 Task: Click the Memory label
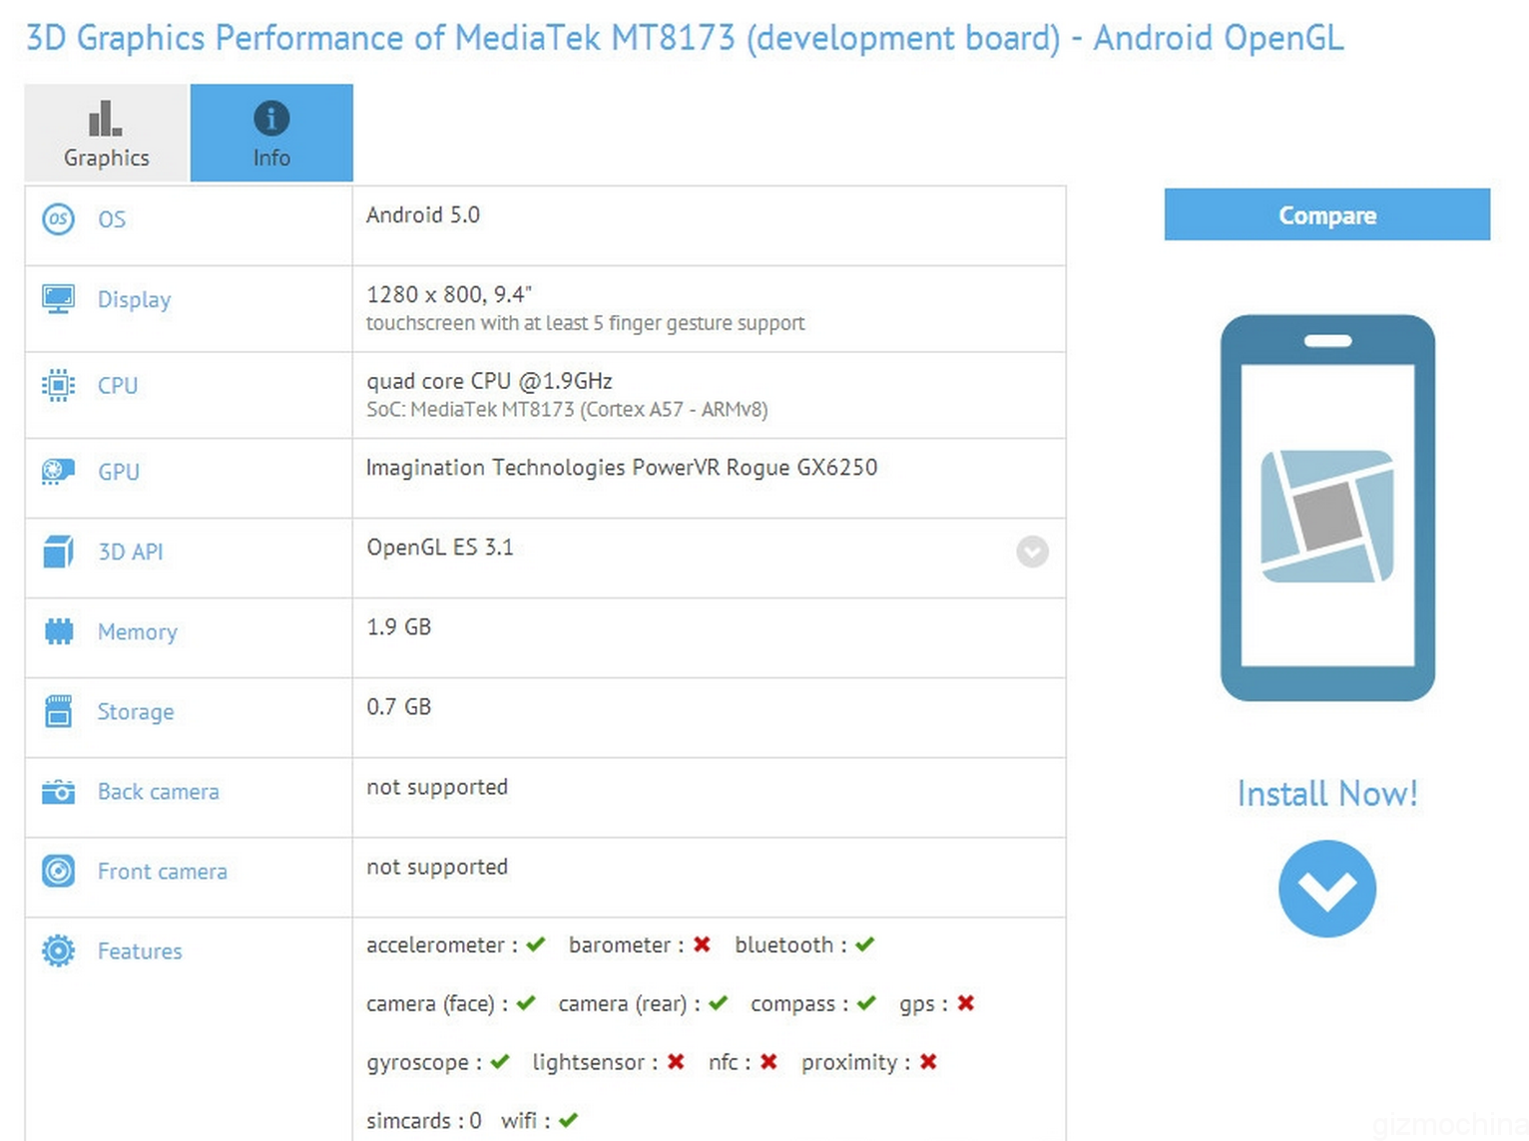point(137,632)
